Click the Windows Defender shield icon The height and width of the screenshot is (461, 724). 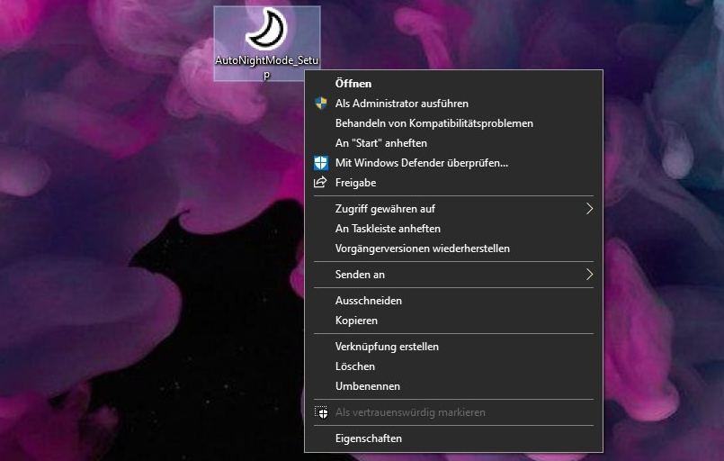tap(321, 163)
